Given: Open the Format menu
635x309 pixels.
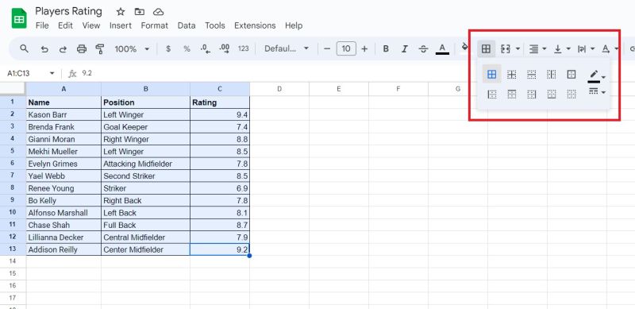Looking at the screenshot, I should 154,25.
